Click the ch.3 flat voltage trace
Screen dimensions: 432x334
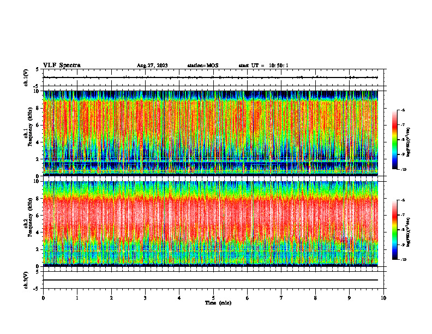tap(211, 280)
